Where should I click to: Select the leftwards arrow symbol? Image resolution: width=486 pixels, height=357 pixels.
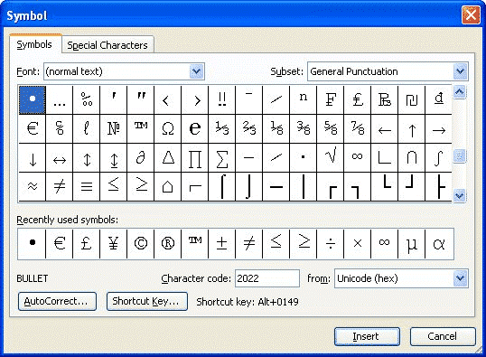385,128
